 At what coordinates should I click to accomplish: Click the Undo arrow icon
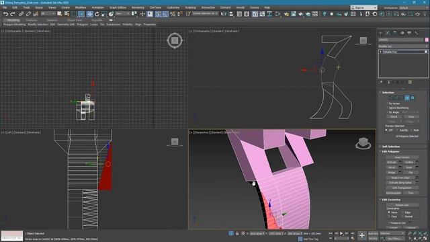(6, 14)
